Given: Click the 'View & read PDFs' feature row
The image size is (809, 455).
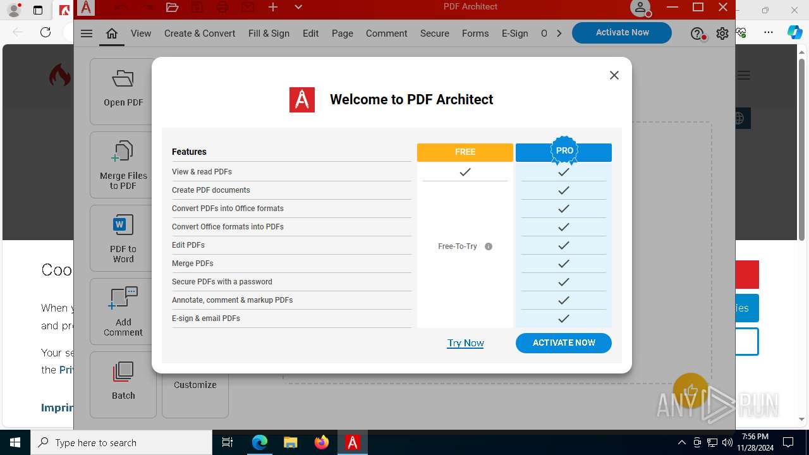Looking at the screenshot, I should point(291,172).
